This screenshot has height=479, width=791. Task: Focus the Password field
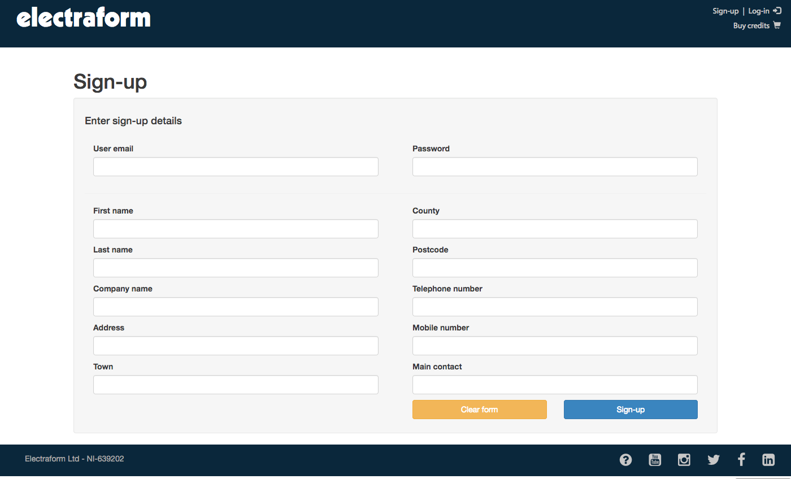(x=555, y=167)
